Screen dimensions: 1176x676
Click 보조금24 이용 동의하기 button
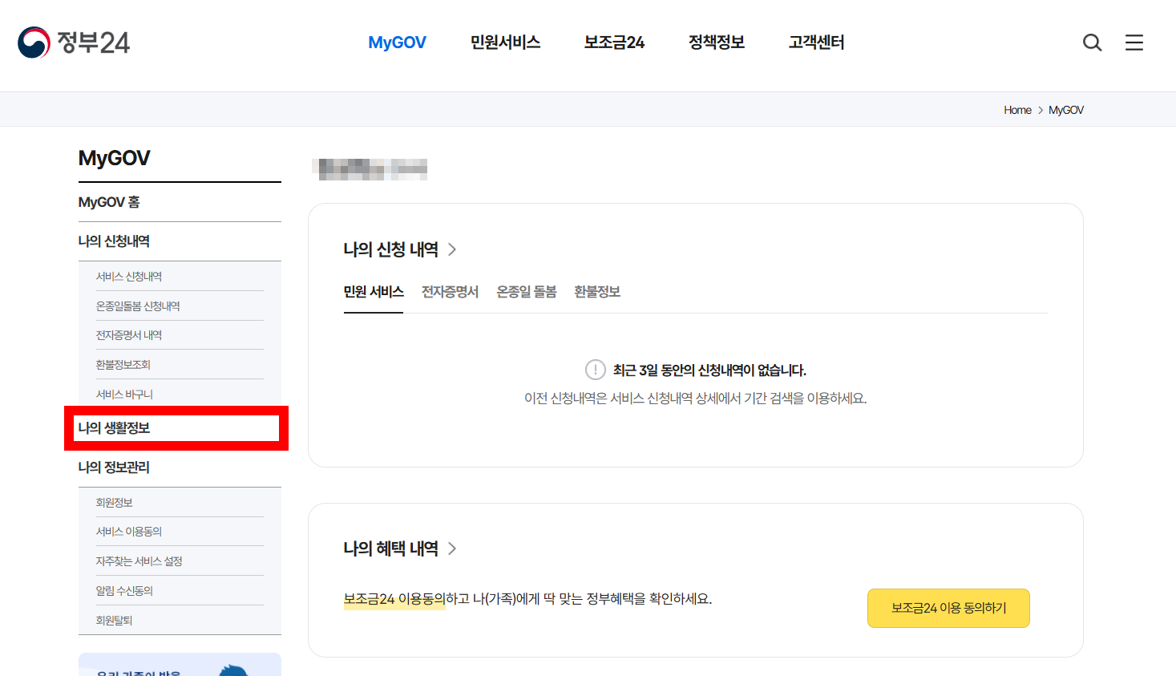point(948,608)
